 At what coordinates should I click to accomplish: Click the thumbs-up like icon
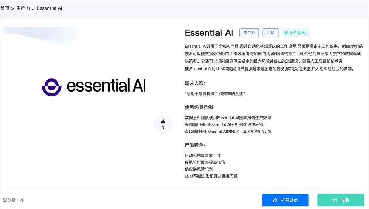[x=163, y=121]
